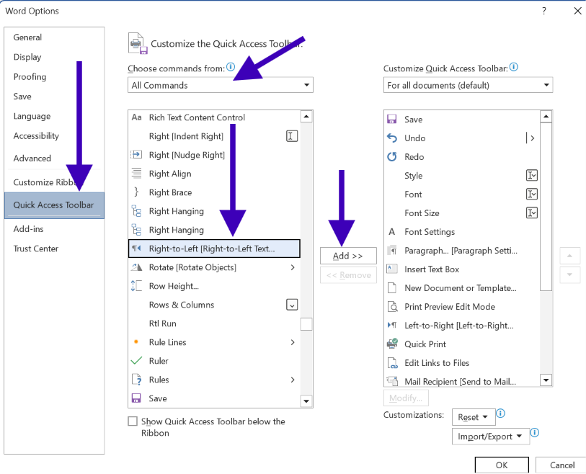Click the Paragraph Settings pilcrow icon
Viewport: 586px width, 474px height.
click(x=391, y=250)
